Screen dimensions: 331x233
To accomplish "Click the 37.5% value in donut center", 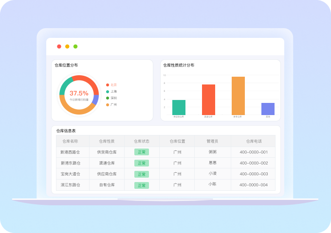I will tap(79, 93).
